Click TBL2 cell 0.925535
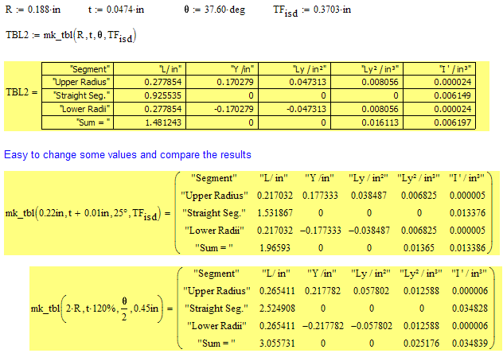 [x=150, y=95]
